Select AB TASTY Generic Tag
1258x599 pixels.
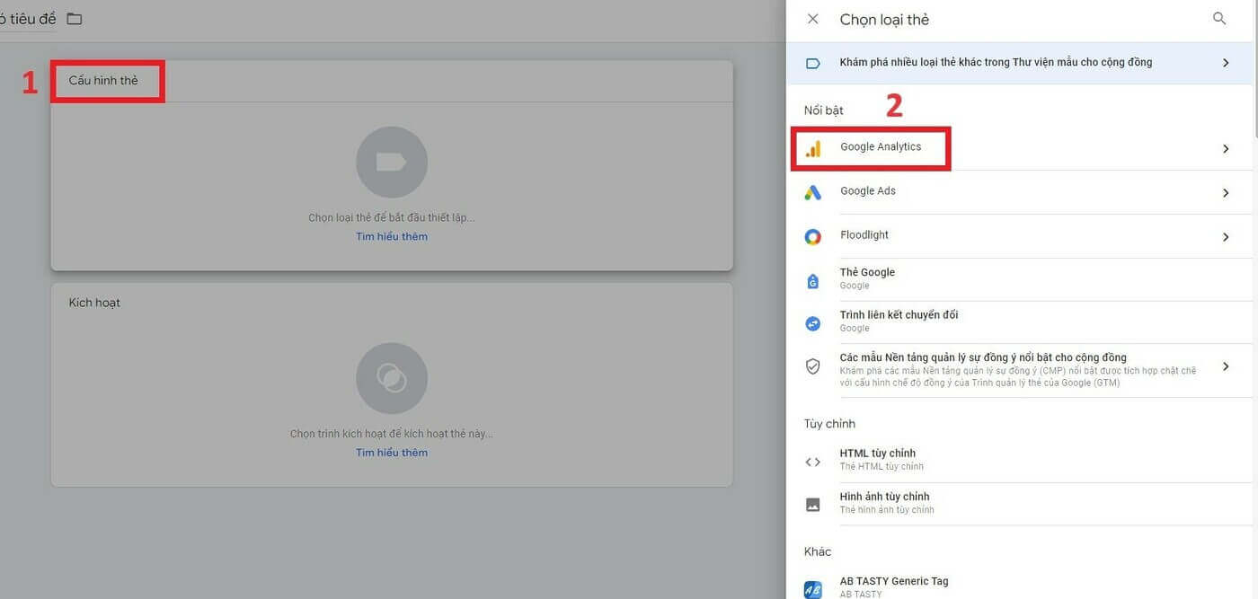click(1019, 586)
